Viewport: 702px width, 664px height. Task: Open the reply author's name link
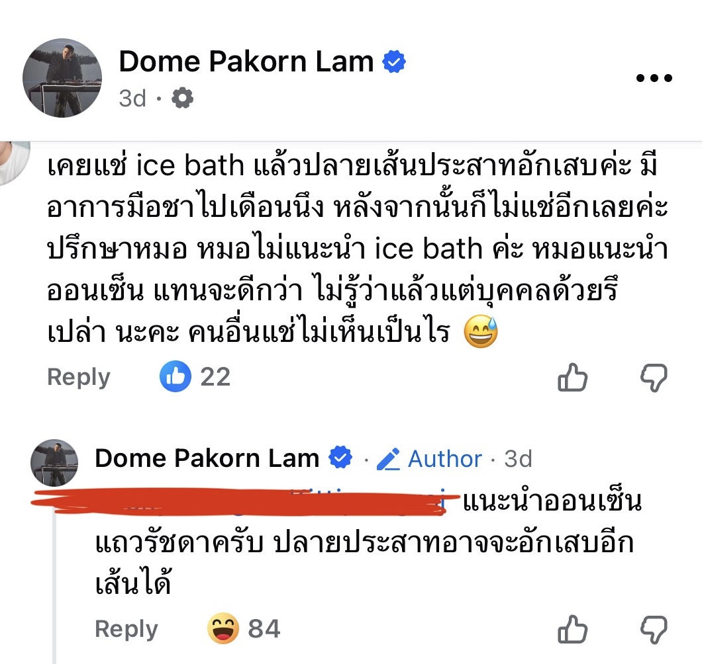pyautogui.click(x=207, y=458)
